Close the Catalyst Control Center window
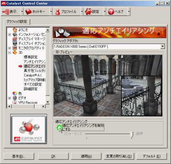 tap(167, 3)
